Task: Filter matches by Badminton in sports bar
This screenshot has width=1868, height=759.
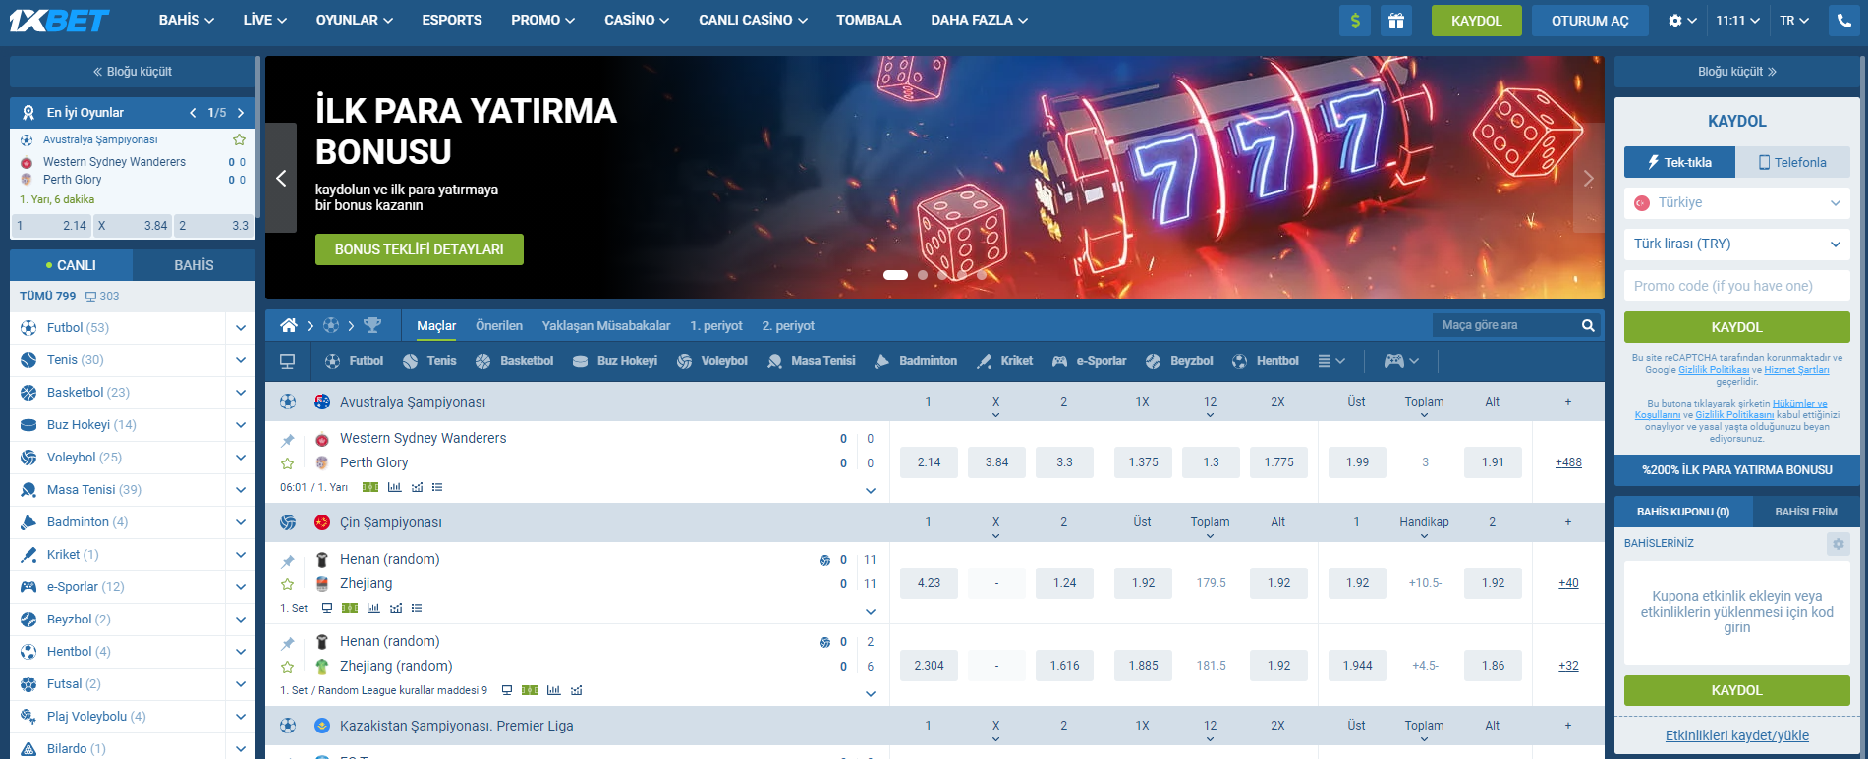Action: pos(916,361)
